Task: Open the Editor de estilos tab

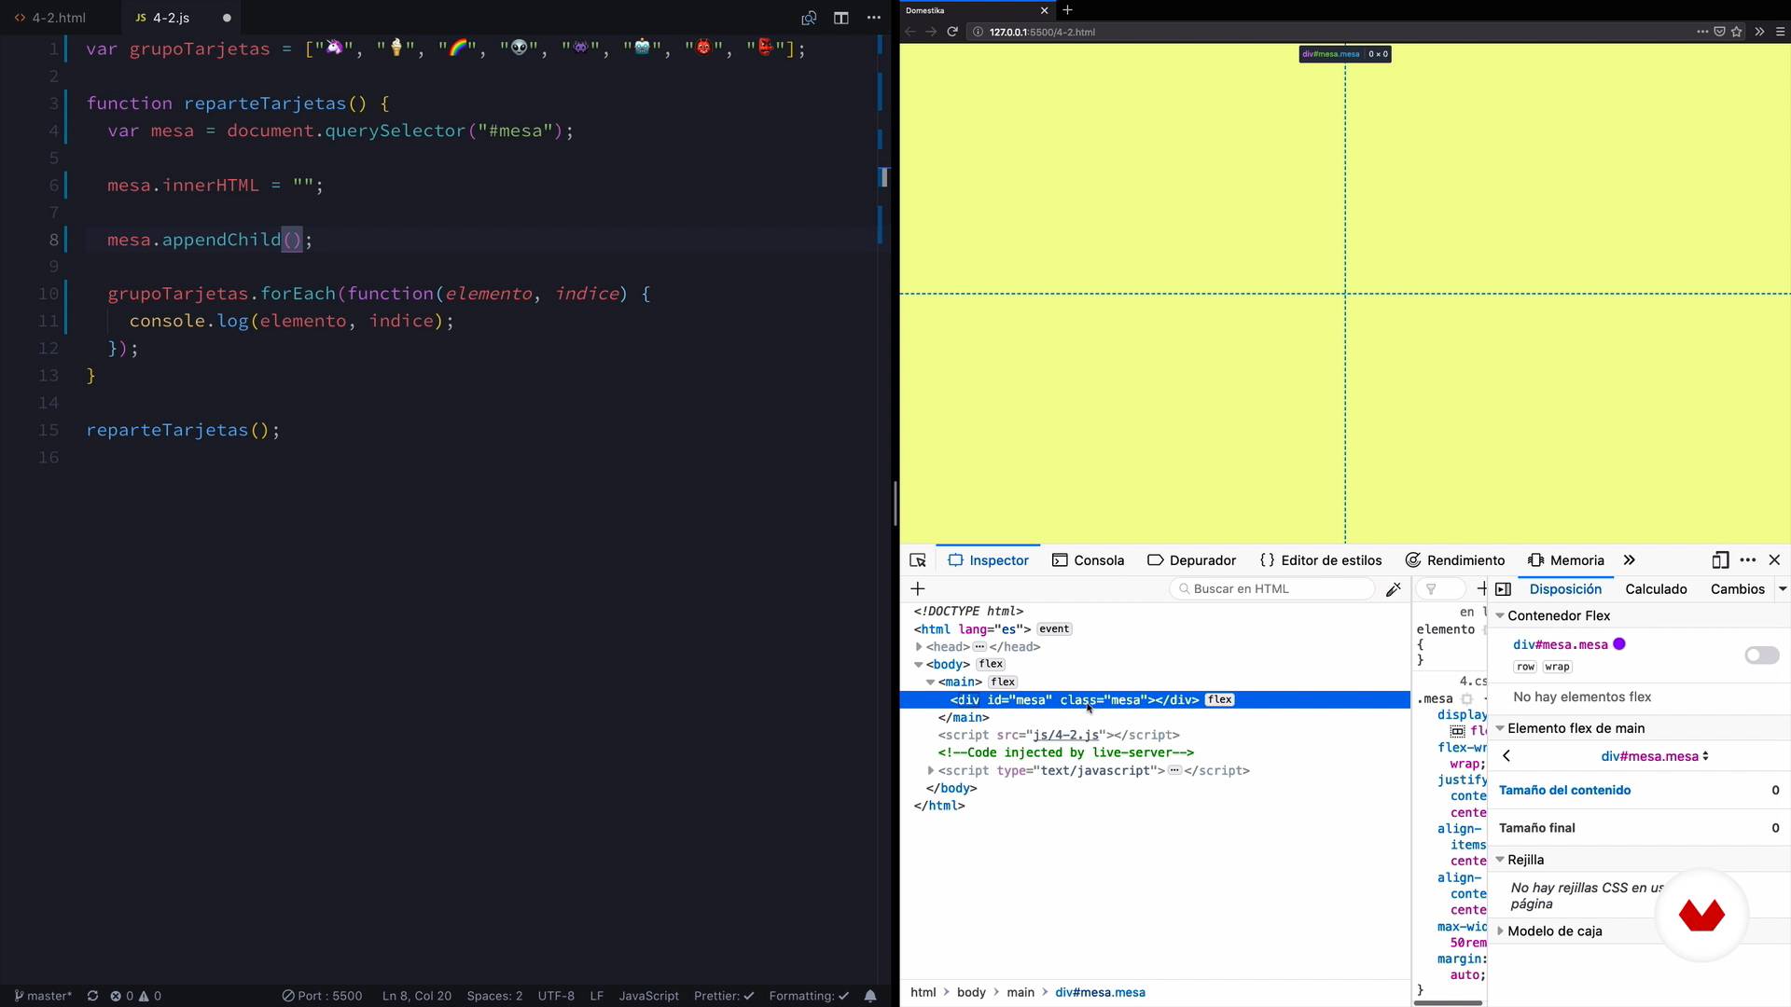Action: 1321,560
